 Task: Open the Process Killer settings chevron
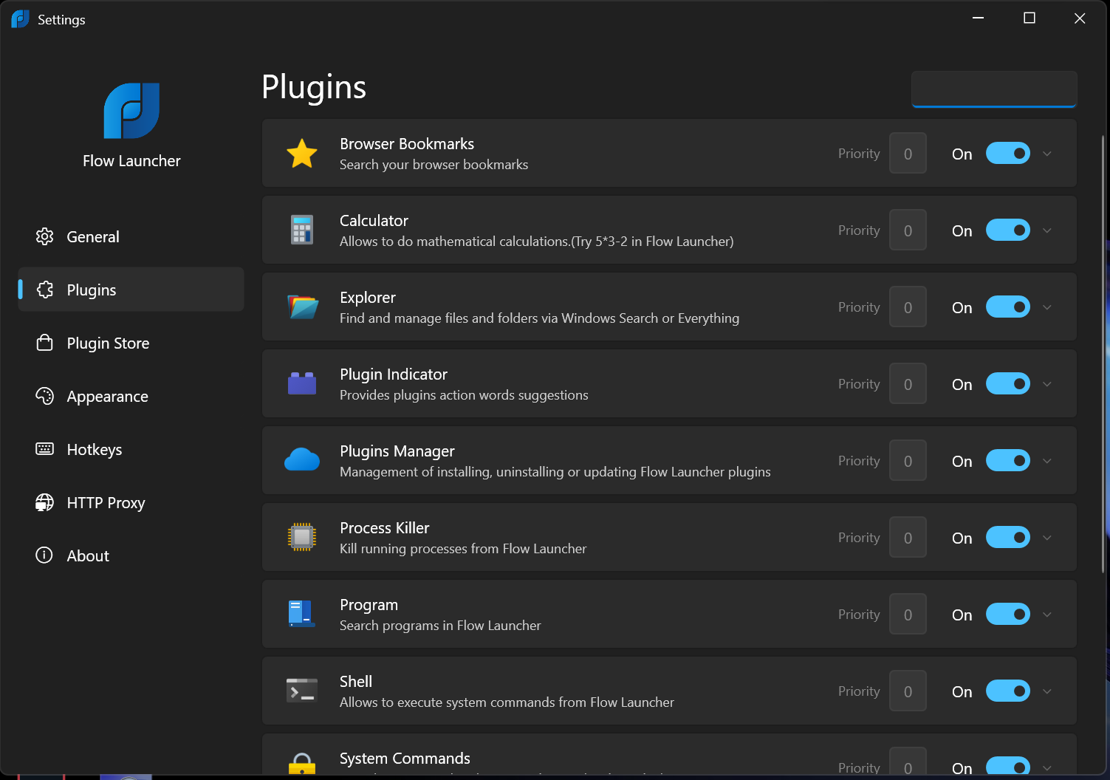coord(1046,537)
